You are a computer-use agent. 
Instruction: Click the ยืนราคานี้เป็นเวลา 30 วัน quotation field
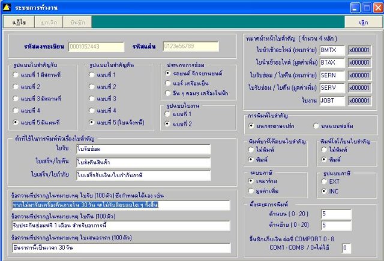(x=121, y=248)
